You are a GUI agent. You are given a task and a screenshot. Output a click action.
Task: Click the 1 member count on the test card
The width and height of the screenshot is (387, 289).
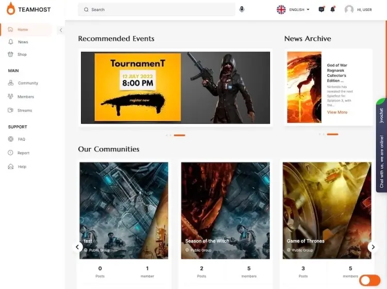[148, 271]
